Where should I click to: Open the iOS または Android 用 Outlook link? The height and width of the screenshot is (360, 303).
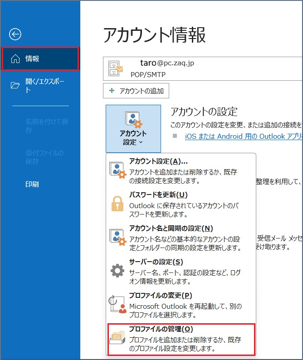coord(243,136)
